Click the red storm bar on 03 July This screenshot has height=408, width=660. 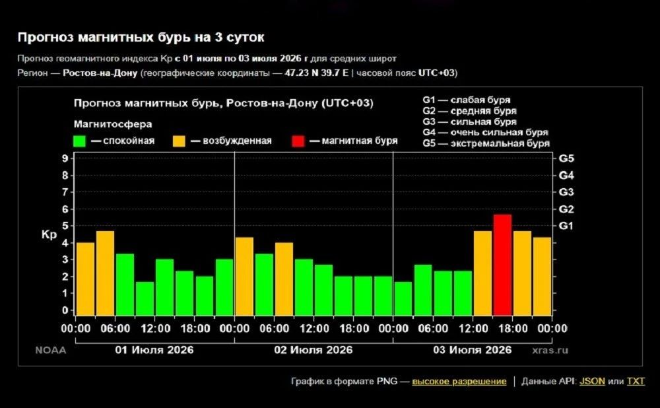(502, 265)
